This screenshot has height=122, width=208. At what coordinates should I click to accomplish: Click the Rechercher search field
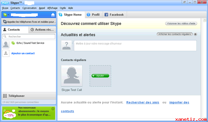29,36
